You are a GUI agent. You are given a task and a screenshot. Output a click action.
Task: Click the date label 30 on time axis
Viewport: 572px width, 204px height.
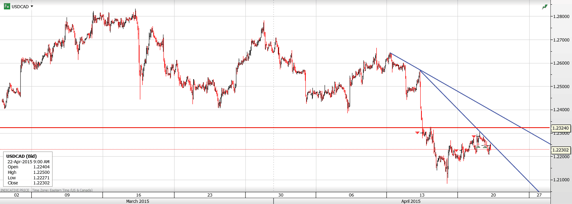[281, 195]
